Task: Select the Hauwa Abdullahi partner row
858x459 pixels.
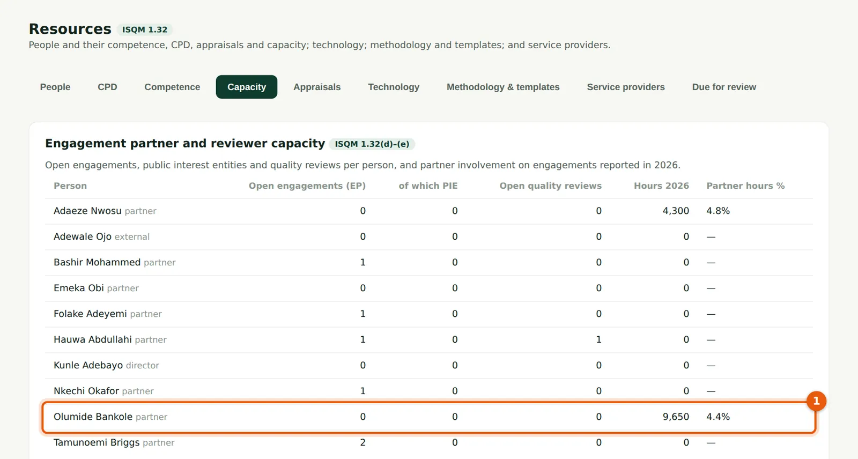Action: coord(429,340)
